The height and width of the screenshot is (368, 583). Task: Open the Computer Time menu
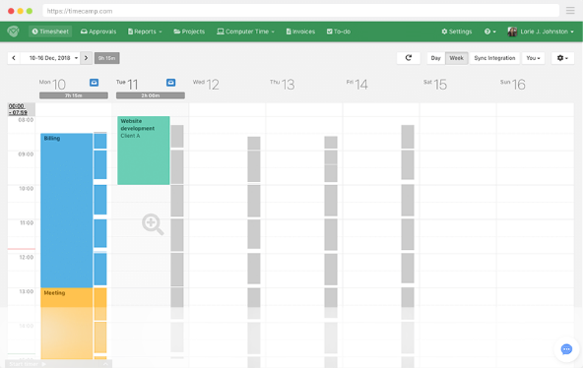(246, 31)
